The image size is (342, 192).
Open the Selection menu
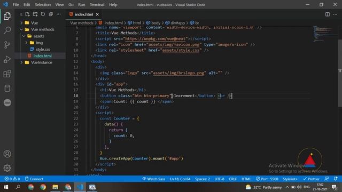[x=43, y=5]
